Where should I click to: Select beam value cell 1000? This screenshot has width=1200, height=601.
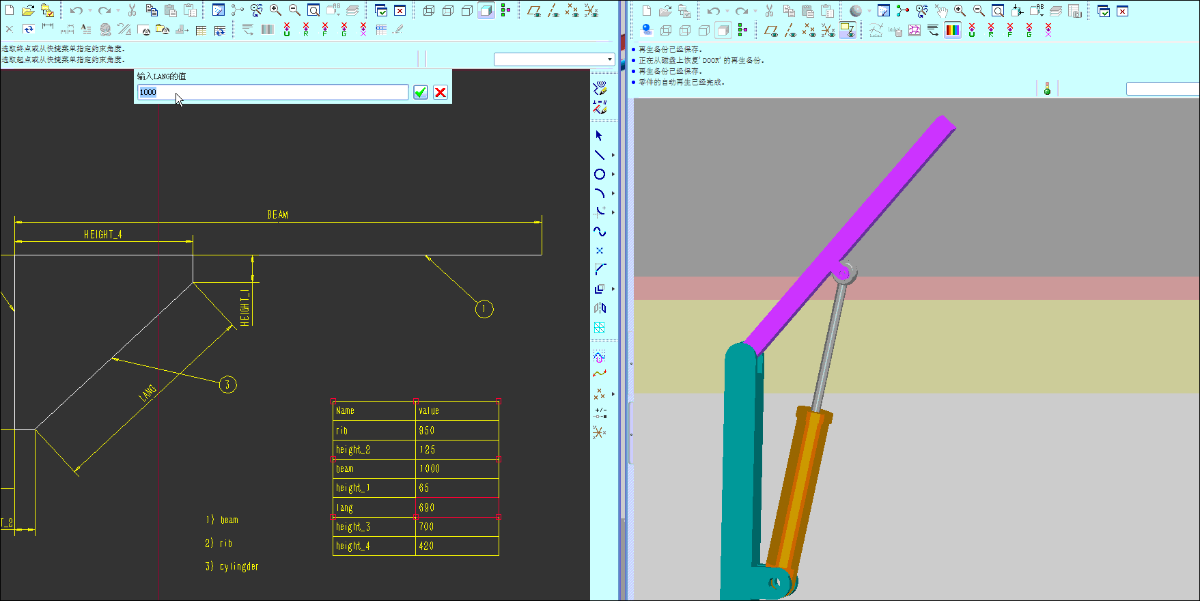(458, 469)
